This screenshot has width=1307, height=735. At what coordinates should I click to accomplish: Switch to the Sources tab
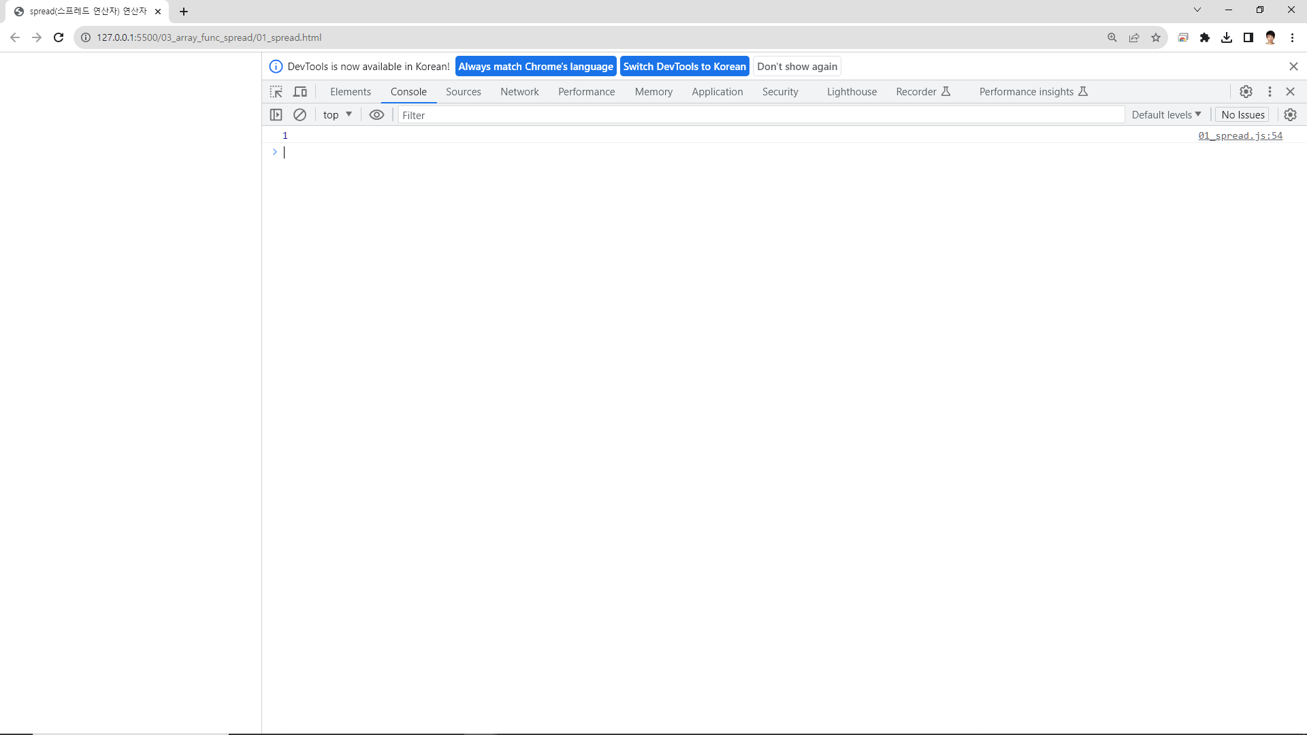click(463, 92)
